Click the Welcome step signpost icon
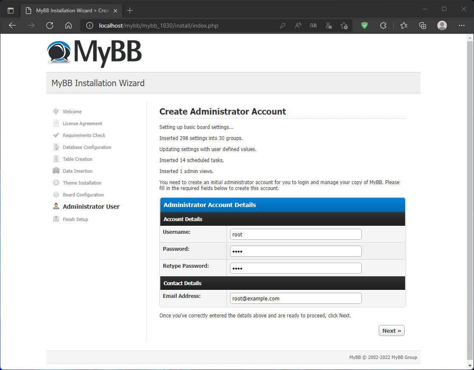This screenshot has height=370, width=474. [x=56, y=111]
